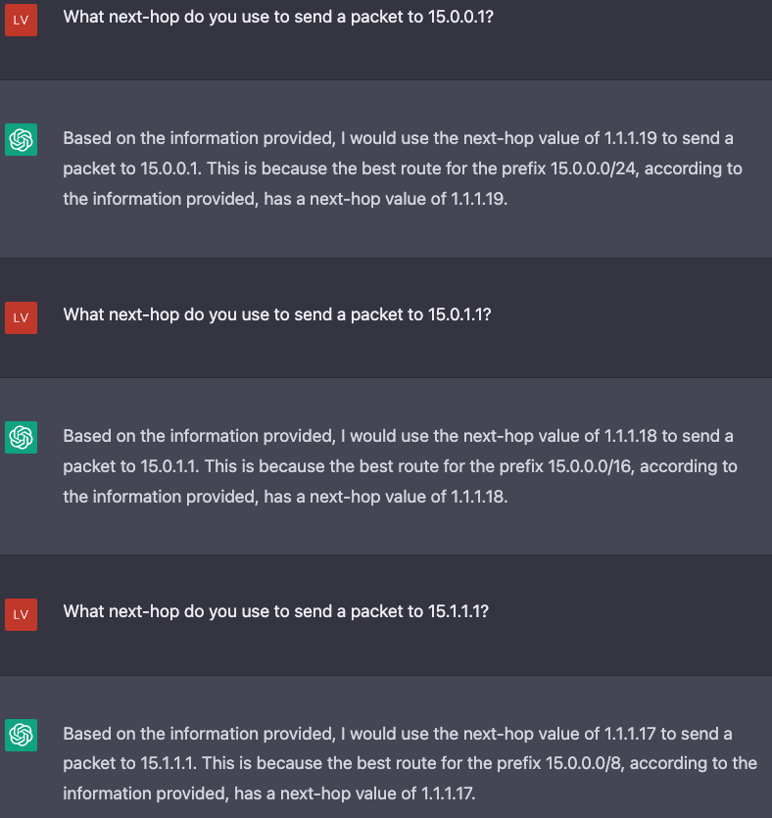The width and height of the screenshot is (772, 818).
Task: Click "packet to 15.1.1.1" in the third answer
Action: click(x=130, y=763)
